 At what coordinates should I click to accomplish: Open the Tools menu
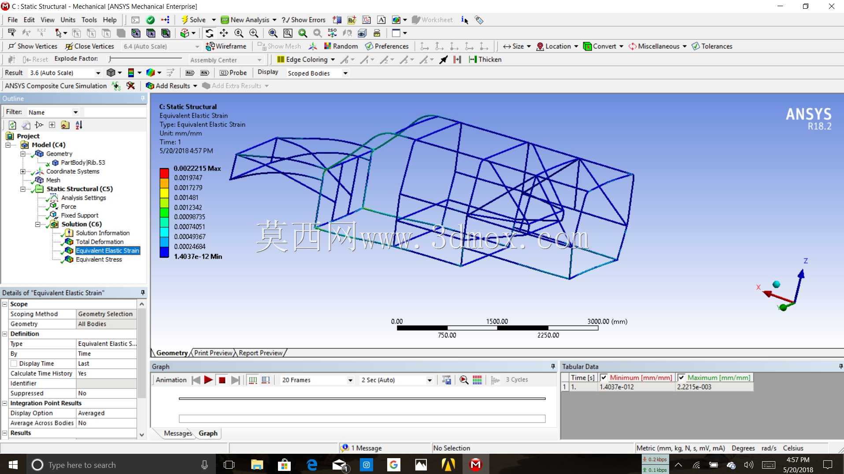[x=89, y=20]
